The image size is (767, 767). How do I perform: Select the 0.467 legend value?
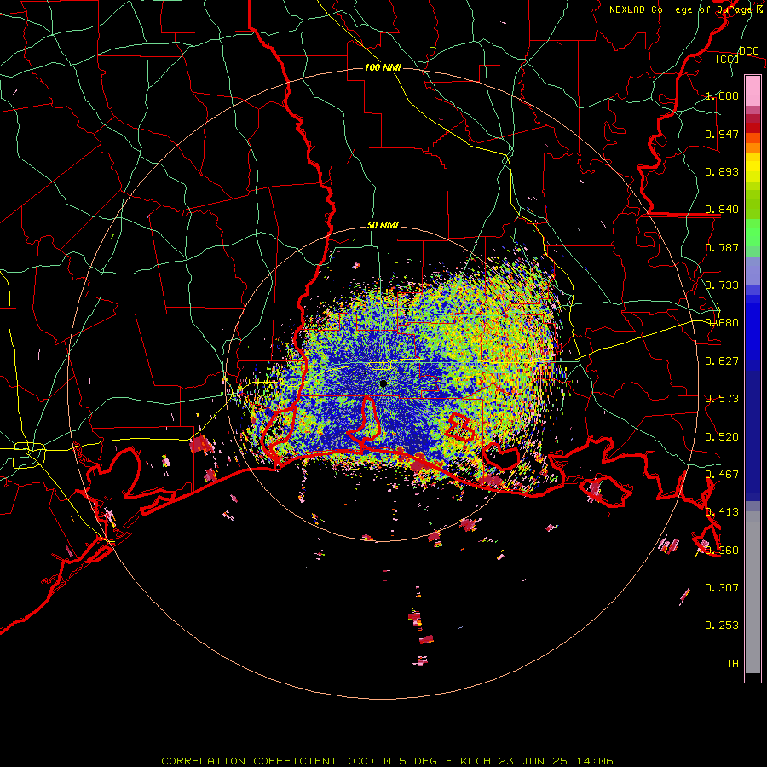tap(722, 475)
